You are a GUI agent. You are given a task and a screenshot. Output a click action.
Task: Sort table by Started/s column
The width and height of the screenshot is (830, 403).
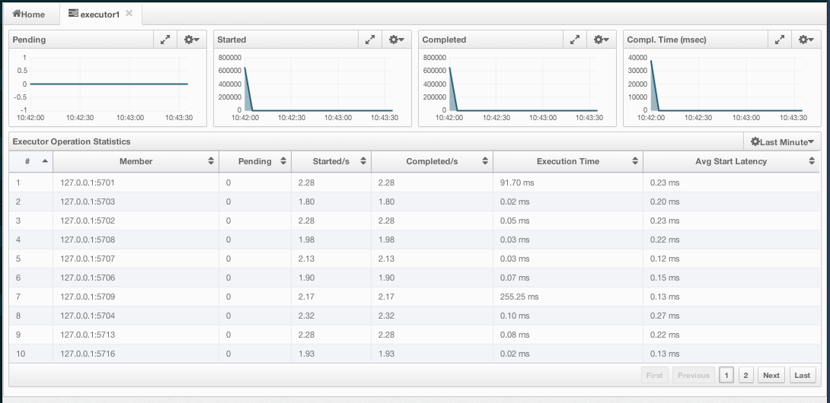[331, 161]
